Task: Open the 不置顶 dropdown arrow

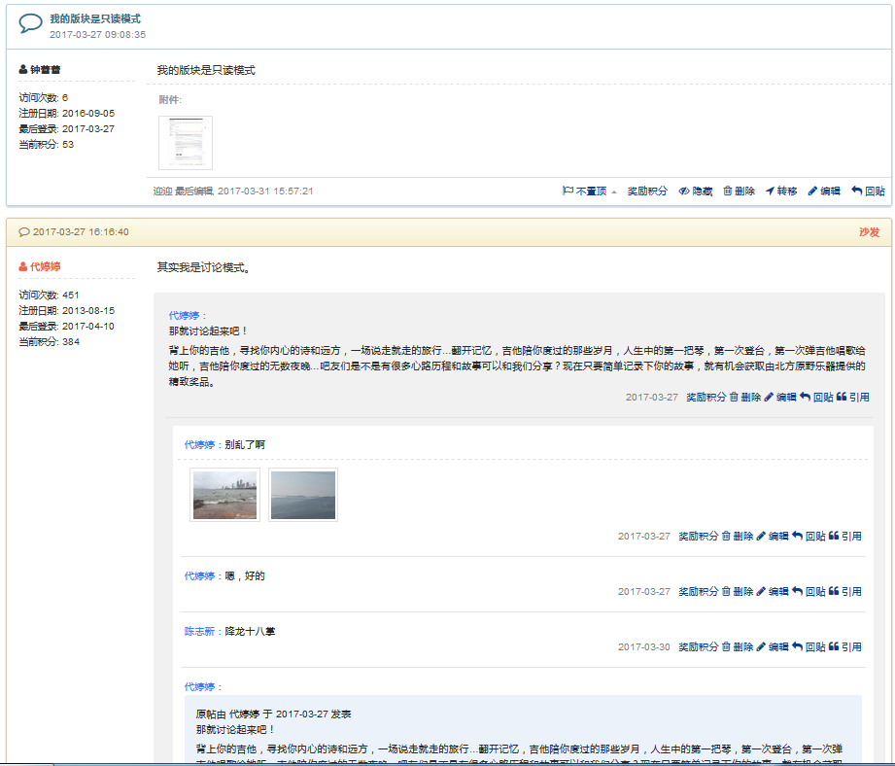Action: click(x=614, y=192)
